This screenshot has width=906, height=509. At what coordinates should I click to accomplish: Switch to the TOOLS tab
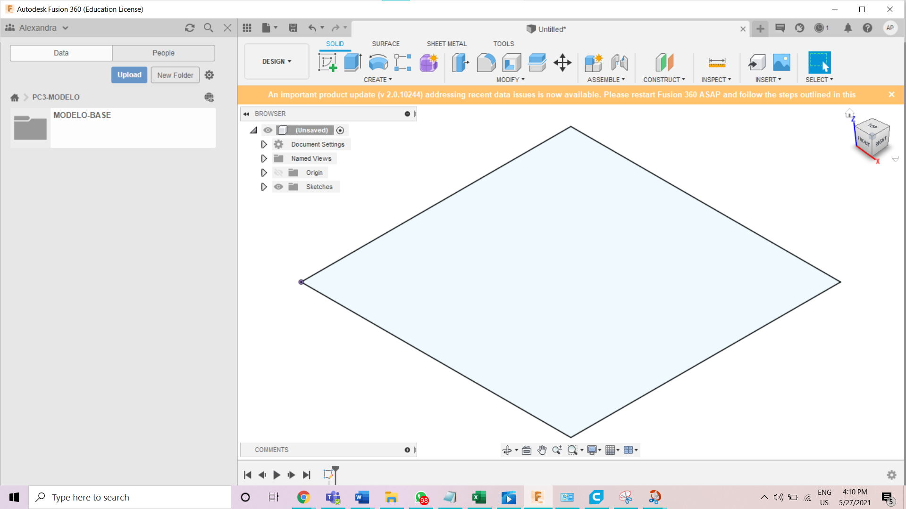503,43
